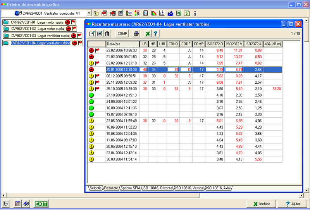Go to the Selectie tab
310x210 pixels.
[x=95, y=188]
